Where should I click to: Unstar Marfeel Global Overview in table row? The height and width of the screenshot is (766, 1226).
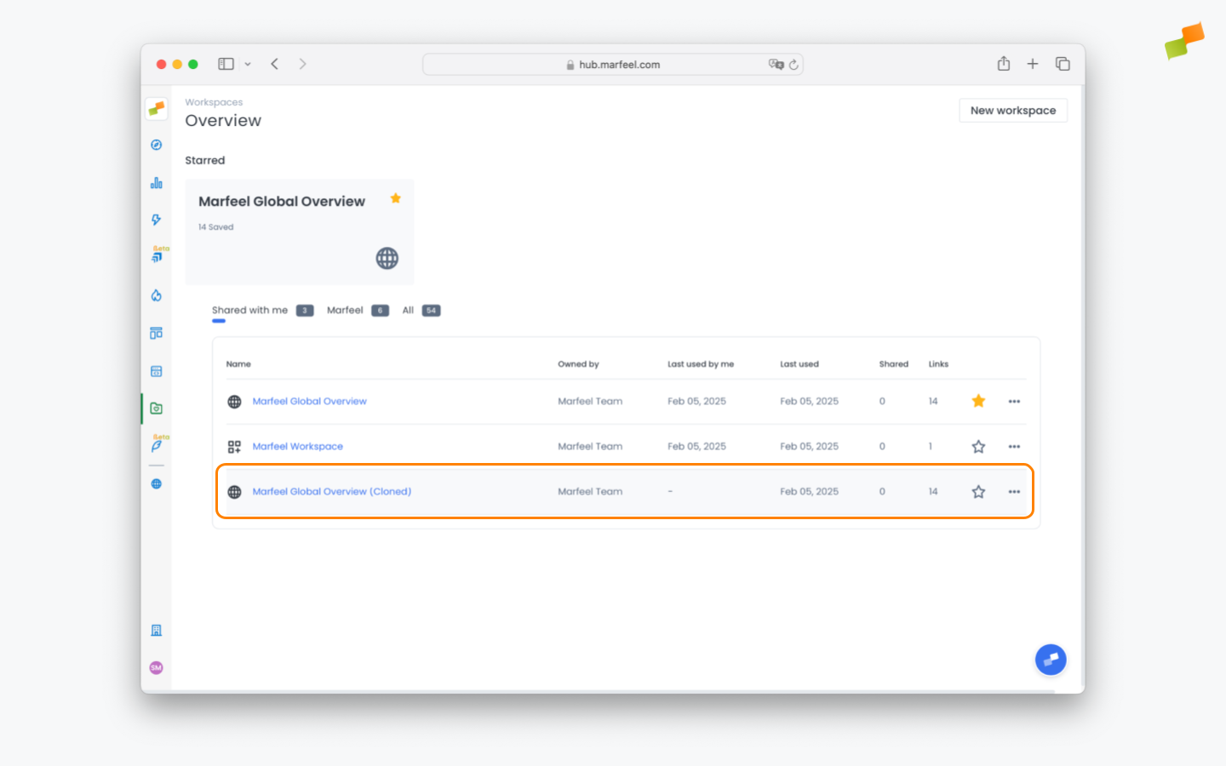(978, 401)
